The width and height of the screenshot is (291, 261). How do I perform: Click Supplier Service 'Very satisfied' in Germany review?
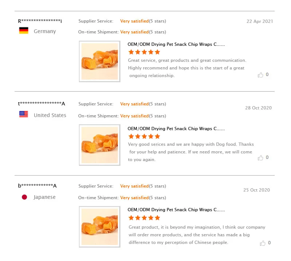click(134, 21)
